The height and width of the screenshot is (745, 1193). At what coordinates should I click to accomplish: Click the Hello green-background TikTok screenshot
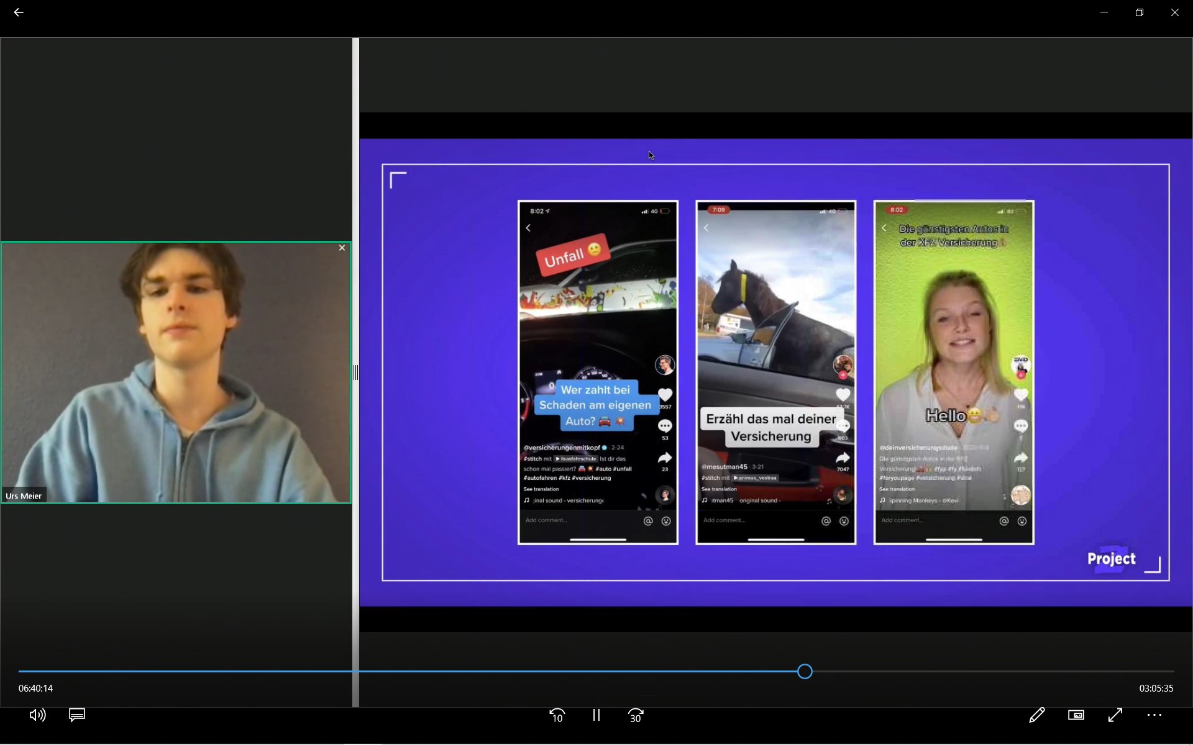[x=954, y=372]
